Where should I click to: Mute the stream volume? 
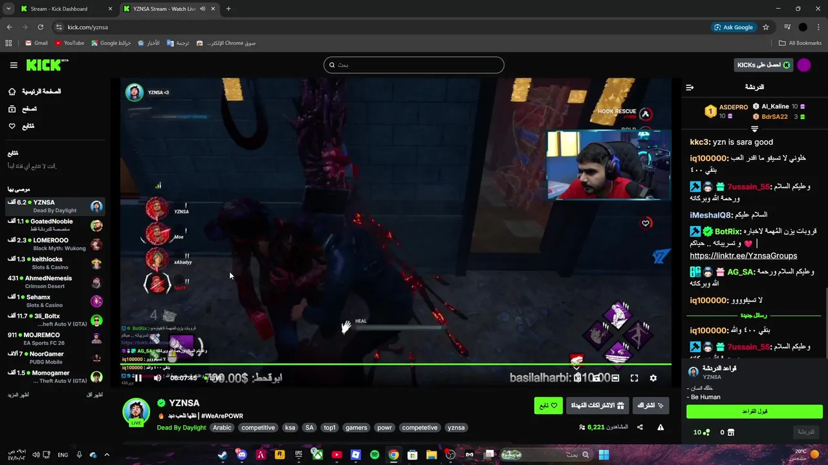pos(157,378)
